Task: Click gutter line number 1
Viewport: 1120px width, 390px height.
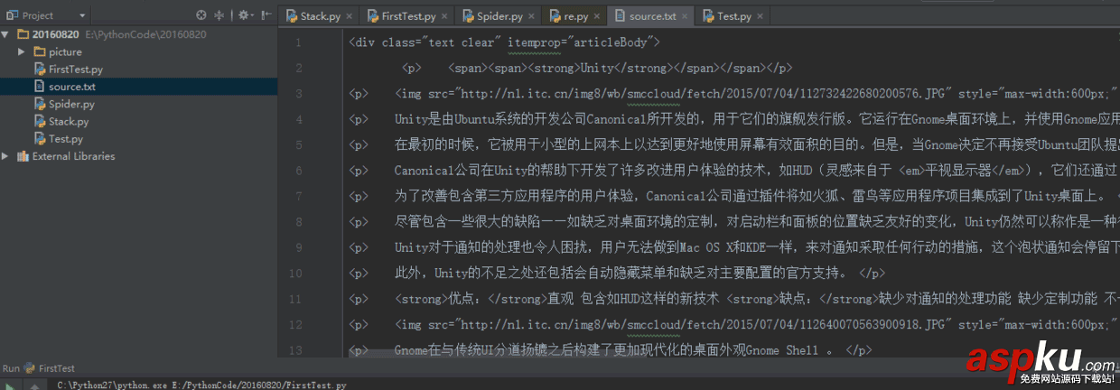Action: pos(299,42)
